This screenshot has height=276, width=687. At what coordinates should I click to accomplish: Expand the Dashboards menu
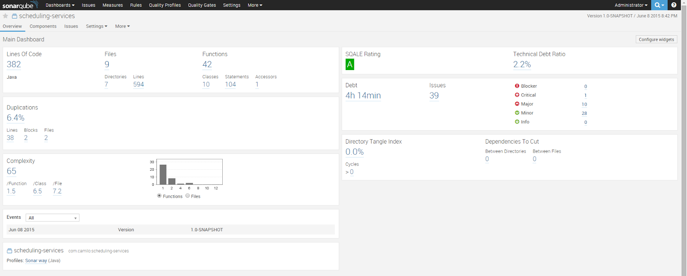tap(60, 5)
